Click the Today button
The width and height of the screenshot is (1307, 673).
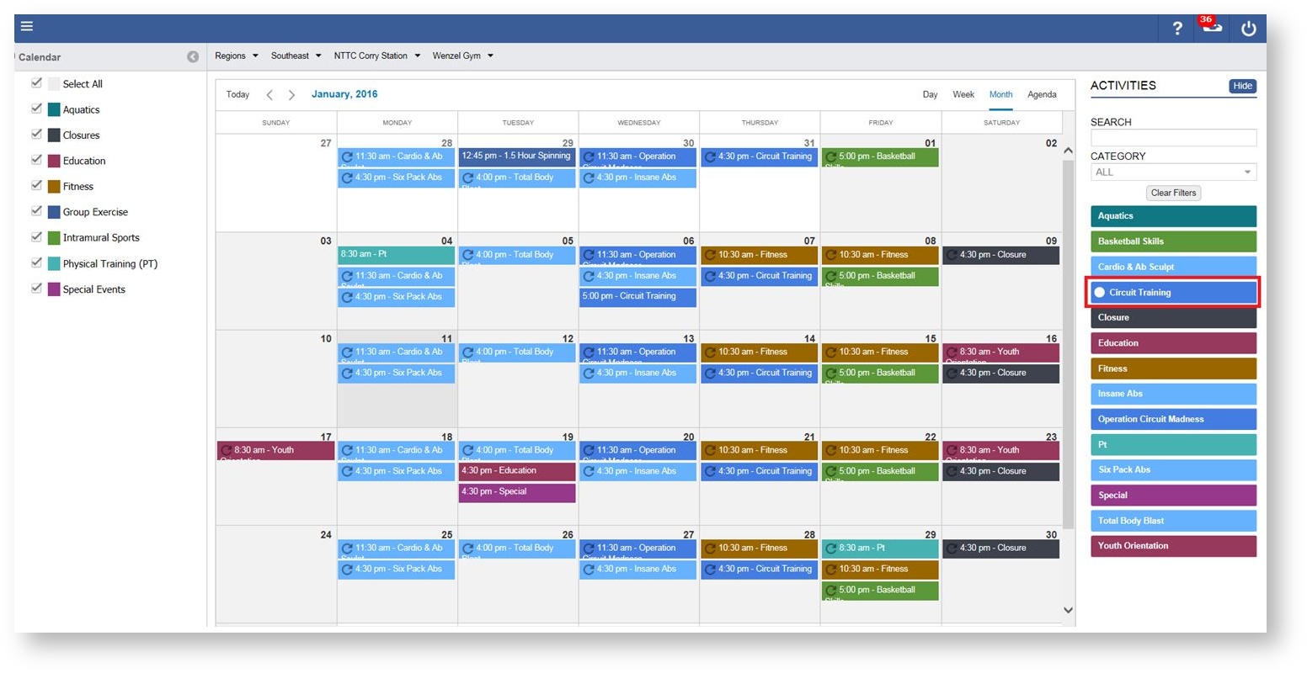[x=237, y=94]
